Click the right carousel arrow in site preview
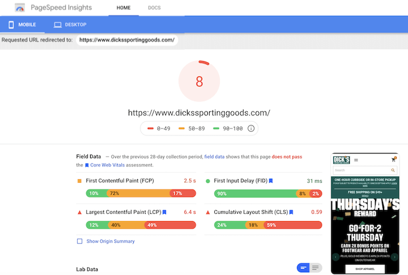Screen dimensions: 408x275 point(394,257)
